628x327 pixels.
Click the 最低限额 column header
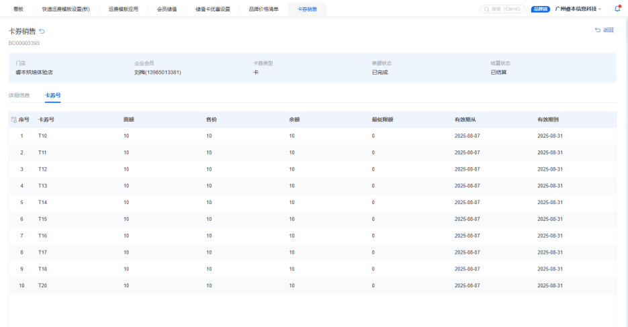pyautogui.click(x=382, y=120)
